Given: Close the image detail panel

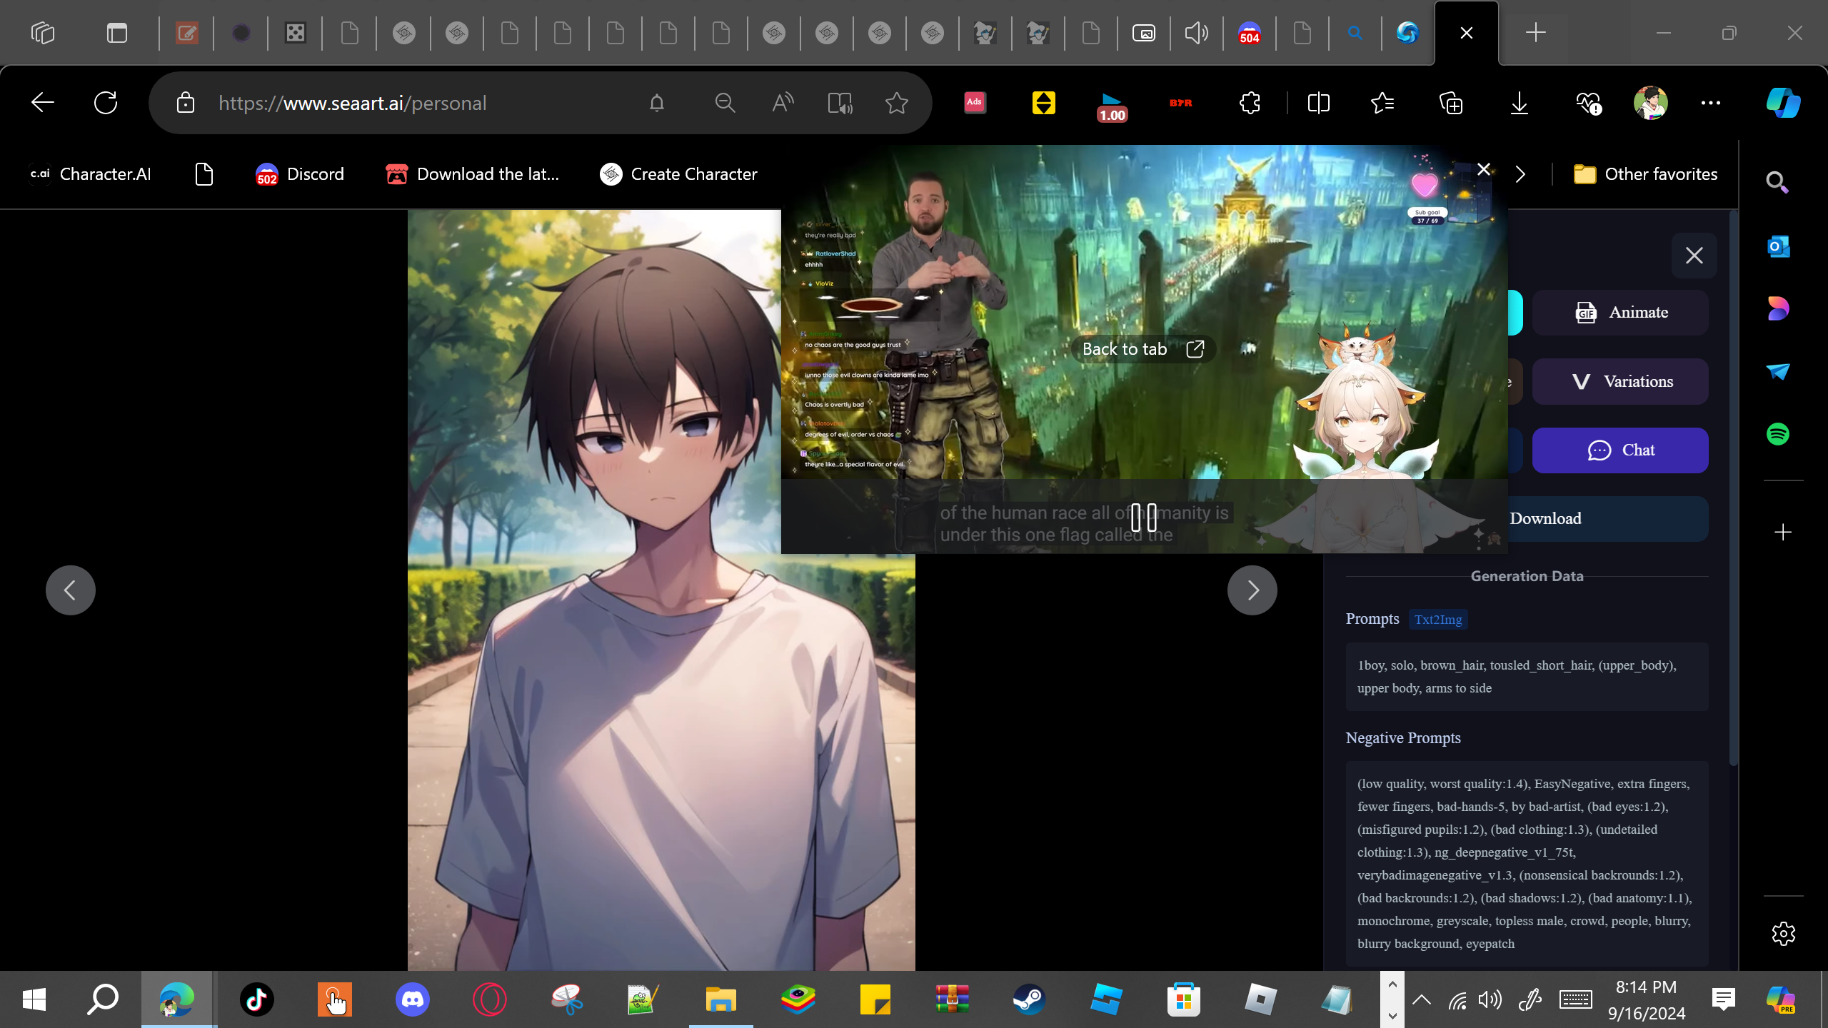Looking at the screenshot, I should point(1694,256).
